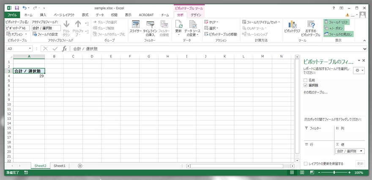Insert a Timeline (タイムラインの挿入)
Screen dimensions: 372x180
pyautogui.click(x=150, y=28)
